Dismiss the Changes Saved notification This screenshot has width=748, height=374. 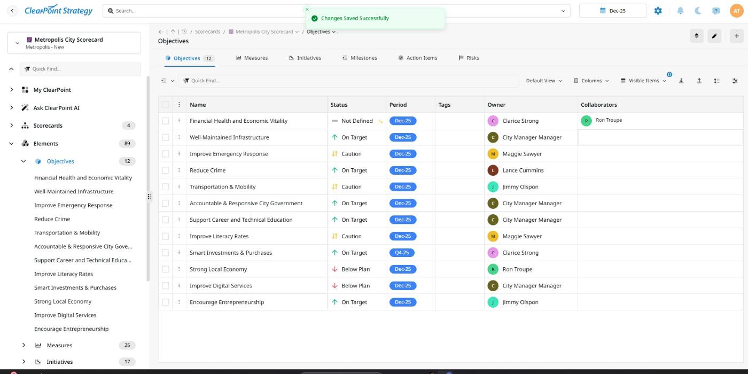(x=307, y=9)
